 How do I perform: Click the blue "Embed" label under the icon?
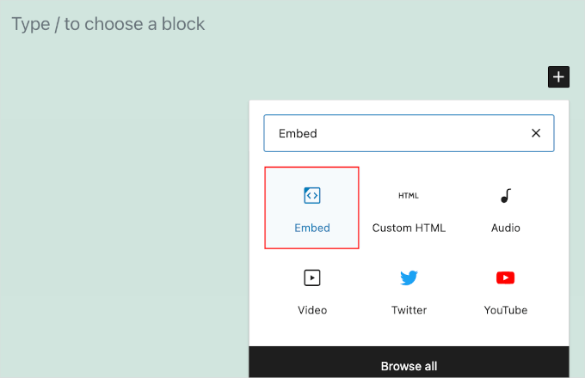point(311,229)
